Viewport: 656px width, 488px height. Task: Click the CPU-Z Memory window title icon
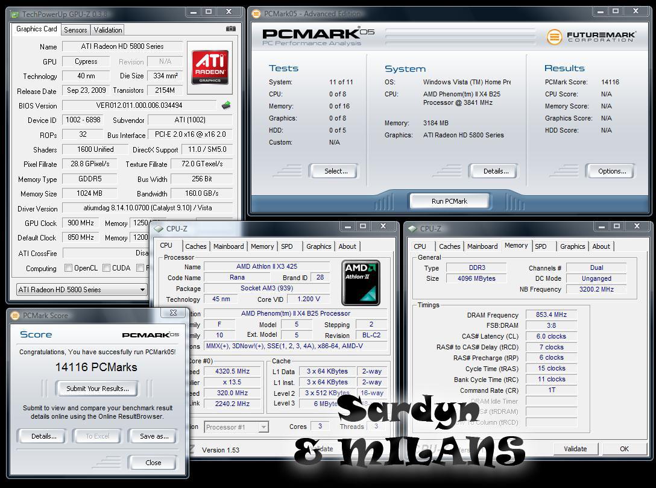412,229
